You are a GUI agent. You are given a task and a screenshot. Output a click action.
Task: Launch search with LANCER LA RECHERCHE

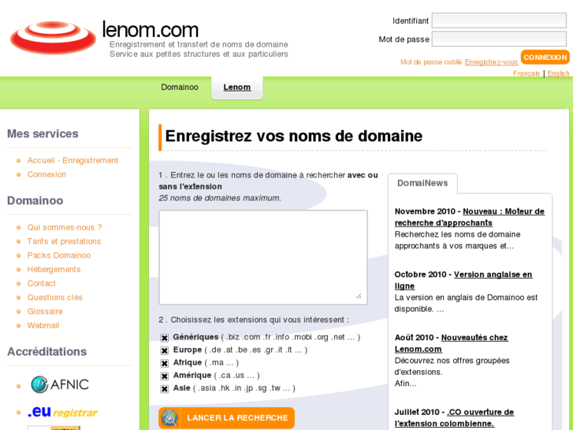226,418
